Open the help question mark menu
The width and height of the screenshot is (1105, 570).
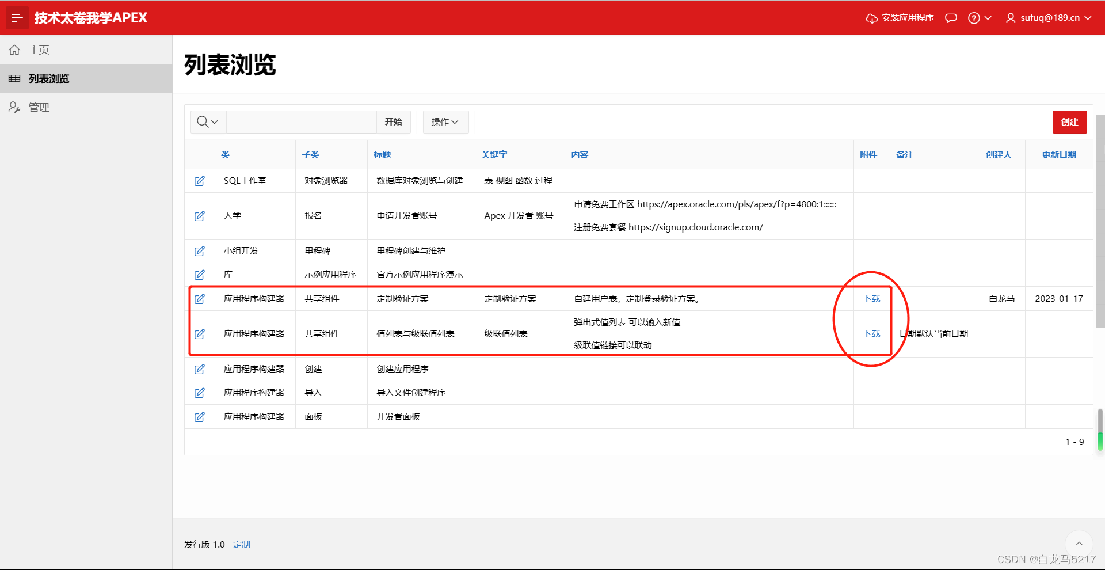[980, 18]
